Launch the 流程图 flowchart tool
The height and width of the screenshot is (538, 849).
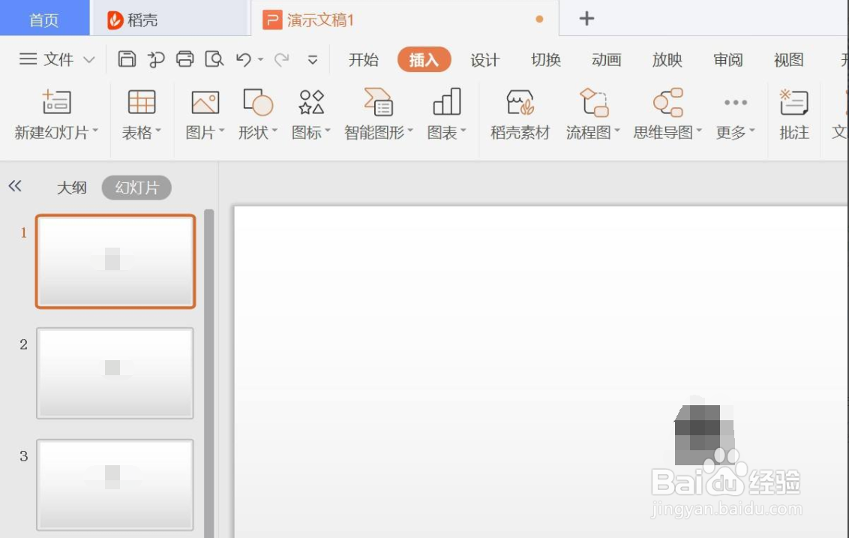589,114
